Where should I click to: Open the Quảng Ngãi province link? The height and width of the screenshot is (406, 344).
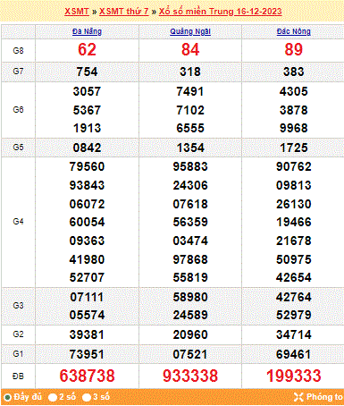pyautogui.click(x=190, y=31)
